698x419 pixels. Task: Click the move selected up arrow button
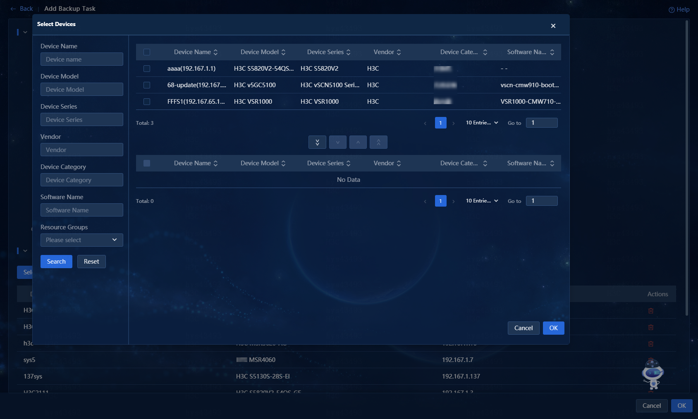358,142
